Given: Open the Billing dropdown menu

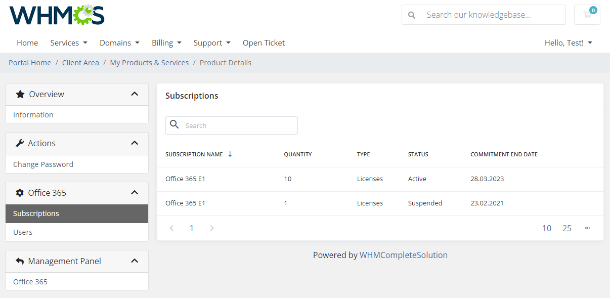Looking at the screenshot, I should (x=166, y=43).
